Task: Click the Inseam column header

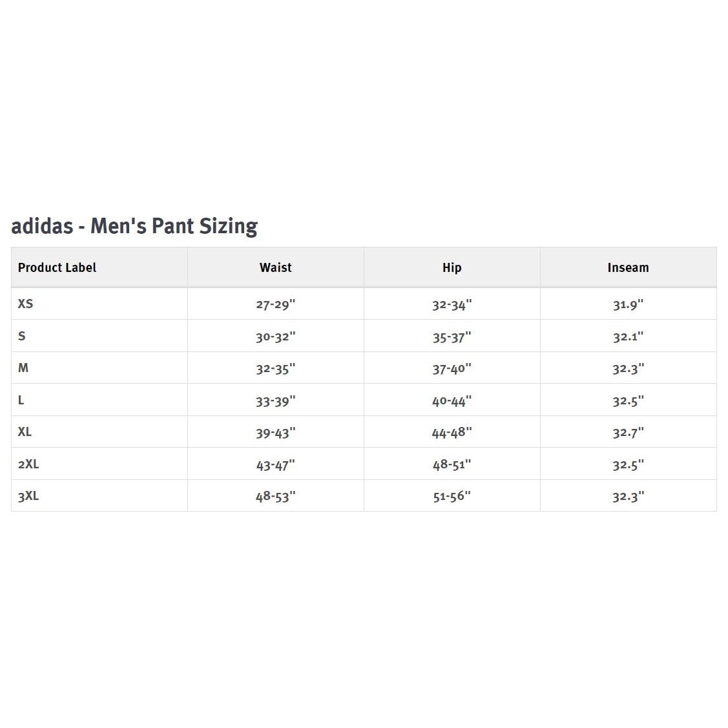Action: pyautogui.click(x=628, y=267)
